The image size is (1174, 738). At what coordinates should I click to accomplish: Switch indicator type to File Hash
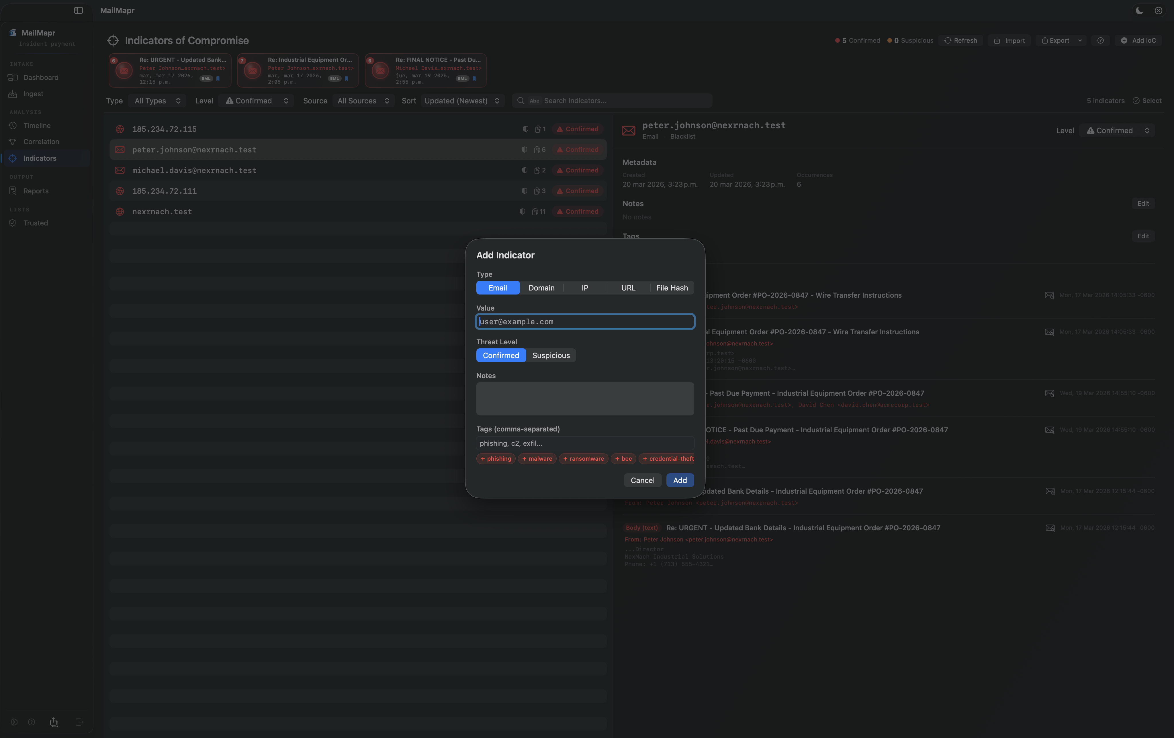pyautogui.click(x=672, y=288)
